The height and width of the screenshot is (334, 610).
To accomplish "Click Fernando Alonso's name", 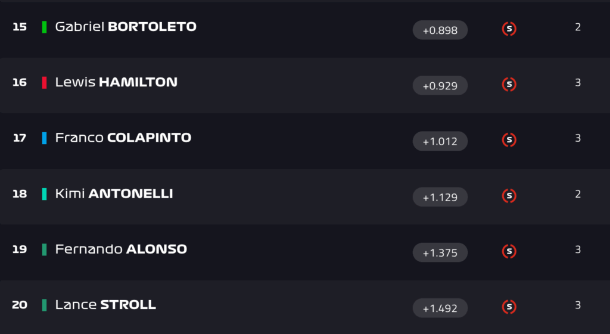I will point(121,249).
